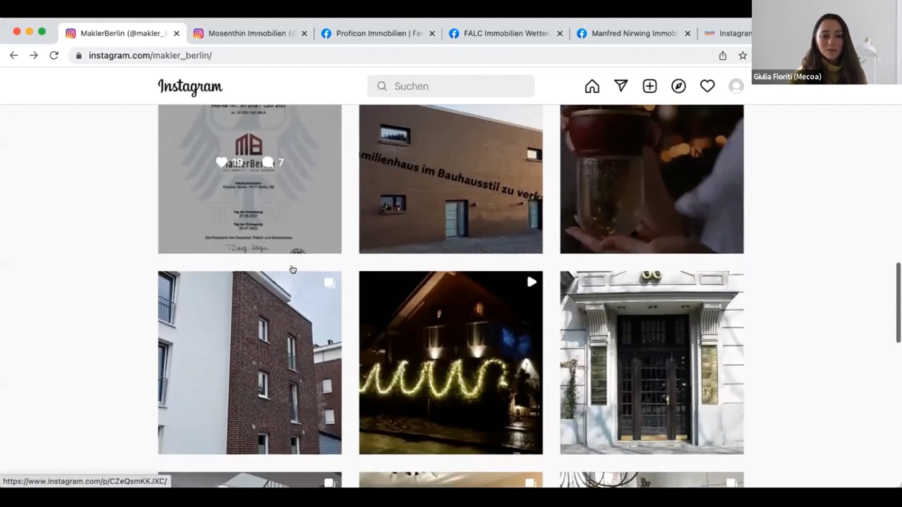Click the likes heart on certificate post

click(x=221, y=162)
